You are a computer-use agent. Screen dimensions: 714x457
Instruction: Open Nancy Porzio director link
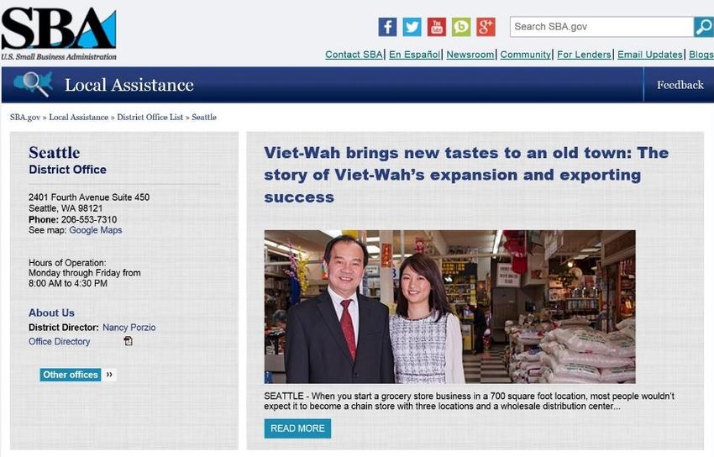[x=129, y=328]
